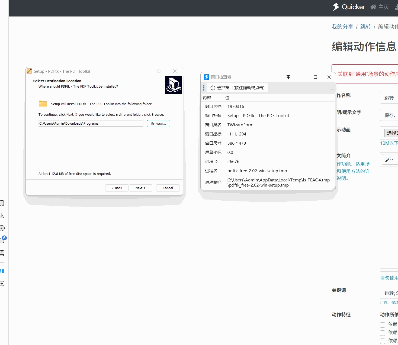The image size is (398, 345).
Task: Open the 我的分享 breadcrumb link
Action: (342, 27)
